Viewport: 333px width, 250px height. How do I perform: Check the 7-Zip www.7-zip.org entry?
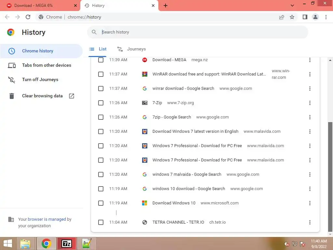click(x=101, y=103)
